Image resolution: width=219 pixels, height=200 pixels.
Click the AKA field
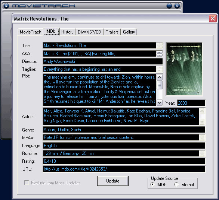[x=99, y=54]
